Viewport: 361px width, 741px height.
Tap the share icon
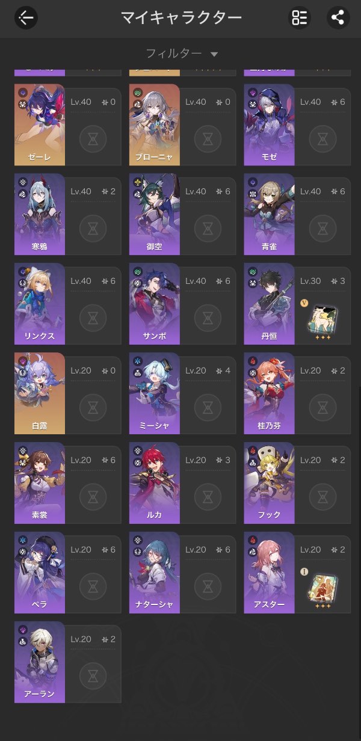click(x=338, y=17)
